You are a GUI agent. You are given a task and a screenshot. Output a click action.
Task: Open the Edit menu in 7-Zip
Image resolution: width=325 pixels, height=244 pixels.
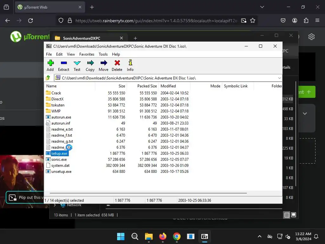[x=59, y=54]
